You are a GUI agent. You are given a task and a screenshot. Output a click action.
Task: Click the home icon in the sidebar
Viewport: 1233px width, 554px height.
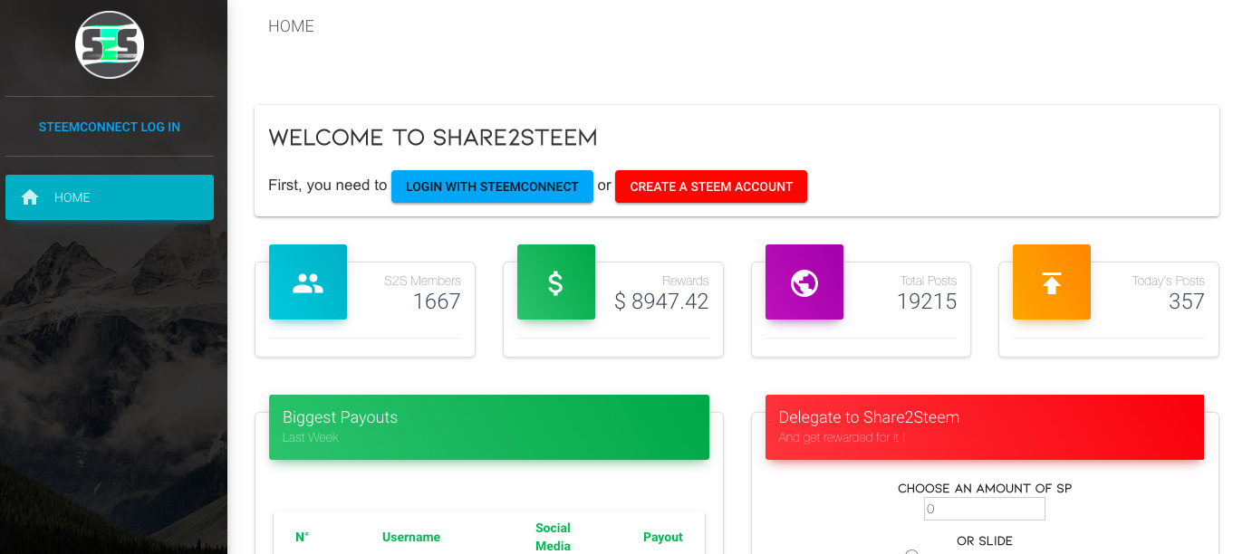point(30,197)
